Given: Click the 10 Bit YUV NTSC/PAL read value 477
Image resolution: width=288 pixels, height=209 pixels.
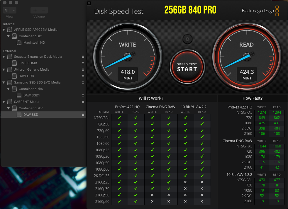Looking at the screenshot, I should (x=277, y=180).
